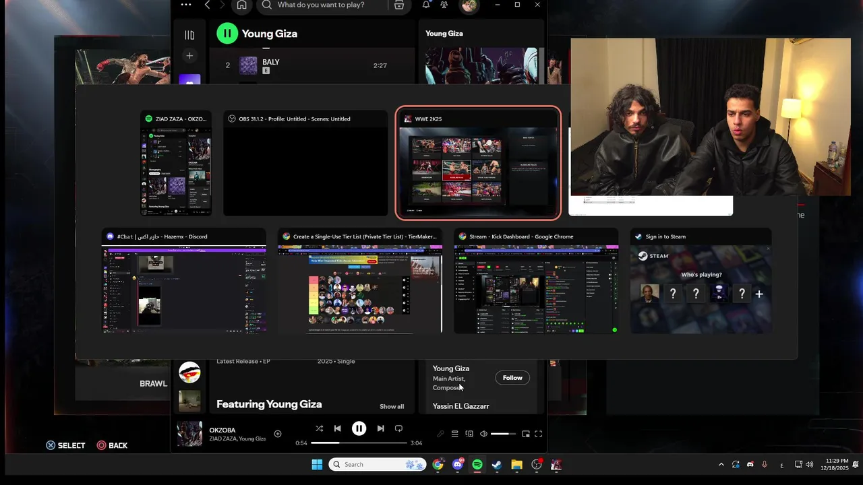Image resolution: width=863 pixels, height=485 pixels.
Task: Open OBS Studio from taskbar
Action: tap(537, 464)
